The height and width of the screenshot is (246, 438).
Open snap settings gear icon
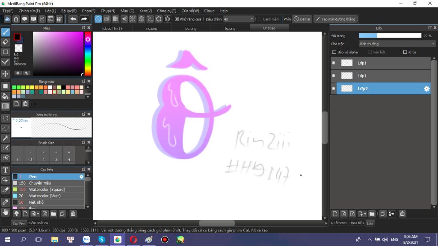(x=167, y=19)
